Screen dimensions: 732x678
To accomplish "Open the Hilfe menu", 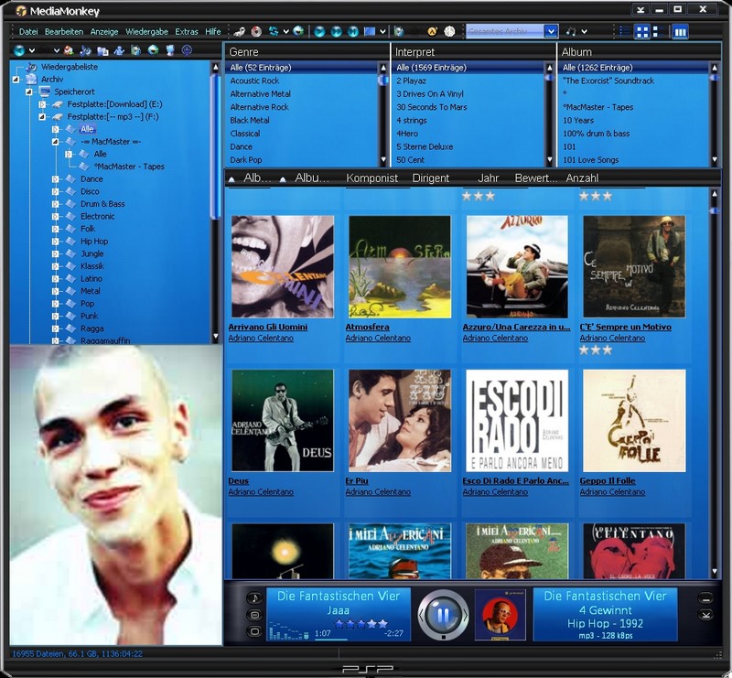I will pyautogui.click(x=213, y=32).
